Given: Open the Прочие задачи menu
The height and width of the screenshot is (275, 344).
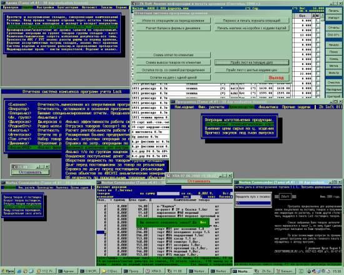Looking at the screenshot, I should pos(296,107).
